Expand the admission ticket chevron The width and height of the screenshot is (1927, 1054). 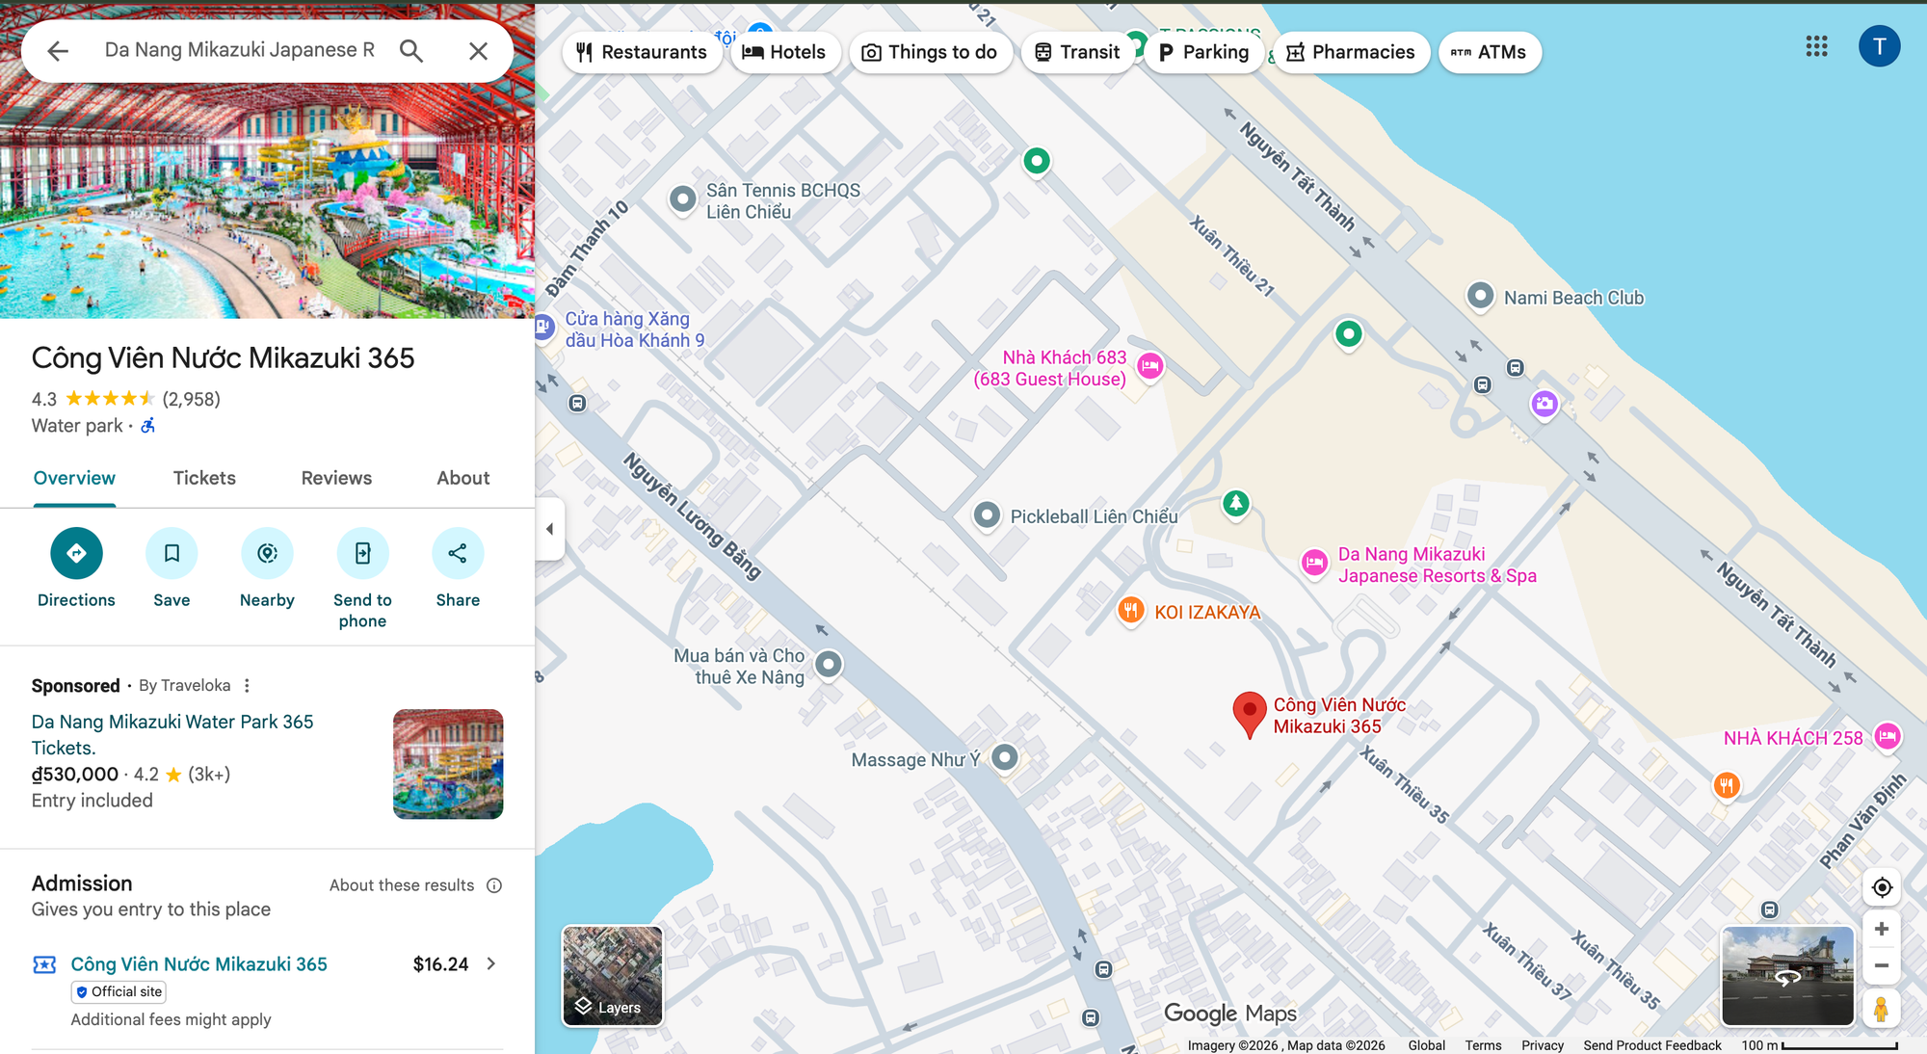[492, 963]
